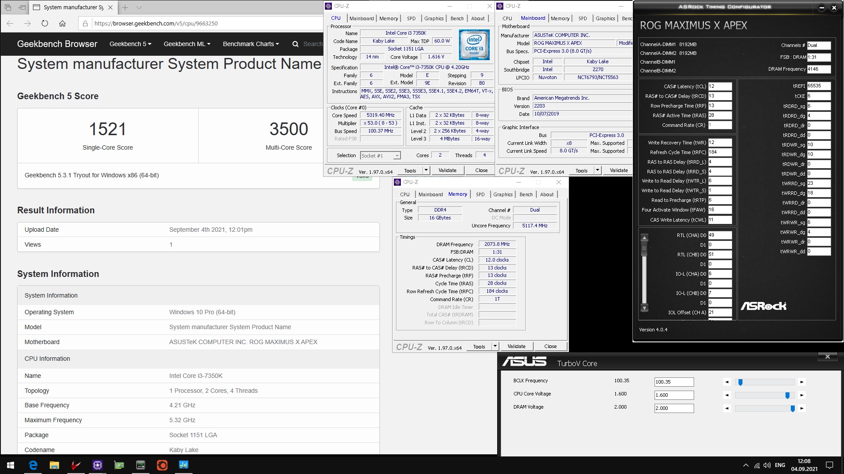
Task: Show hidden system tray icons
Action: point(746,465)
